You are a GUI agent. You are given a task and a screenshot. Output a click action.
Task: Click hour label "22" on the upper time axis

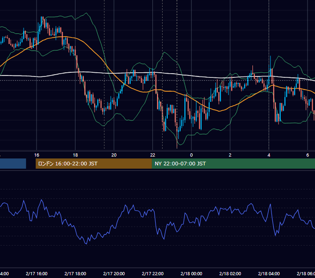[x=153, y=155]
